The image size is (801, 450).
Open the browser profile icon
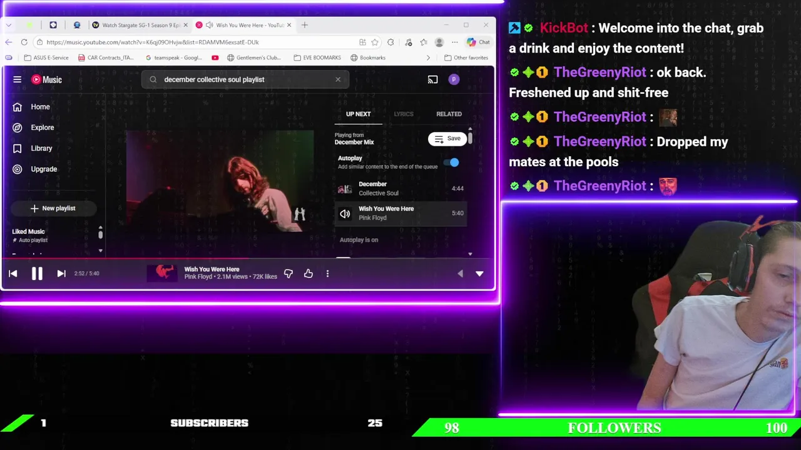pyautogui.click(x=439, y=42)
